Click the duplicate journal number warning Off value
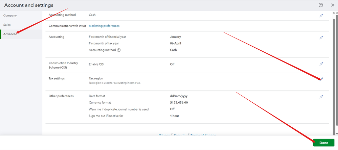 (x=172, y=109)
